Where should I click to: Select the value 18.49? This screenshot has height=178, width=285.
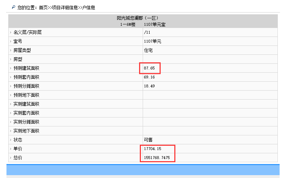pyautogui.click(x=149, y=86)
